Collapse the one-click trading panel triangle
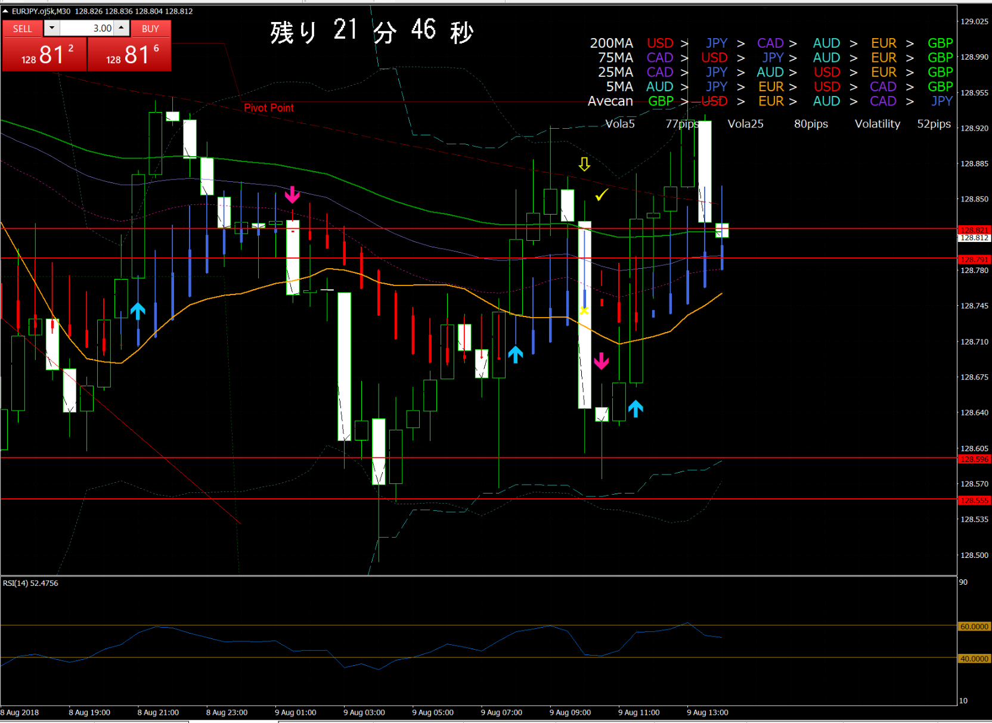Image resolution: width=992 pixels, height=723 pixels. tap(5, 11)
